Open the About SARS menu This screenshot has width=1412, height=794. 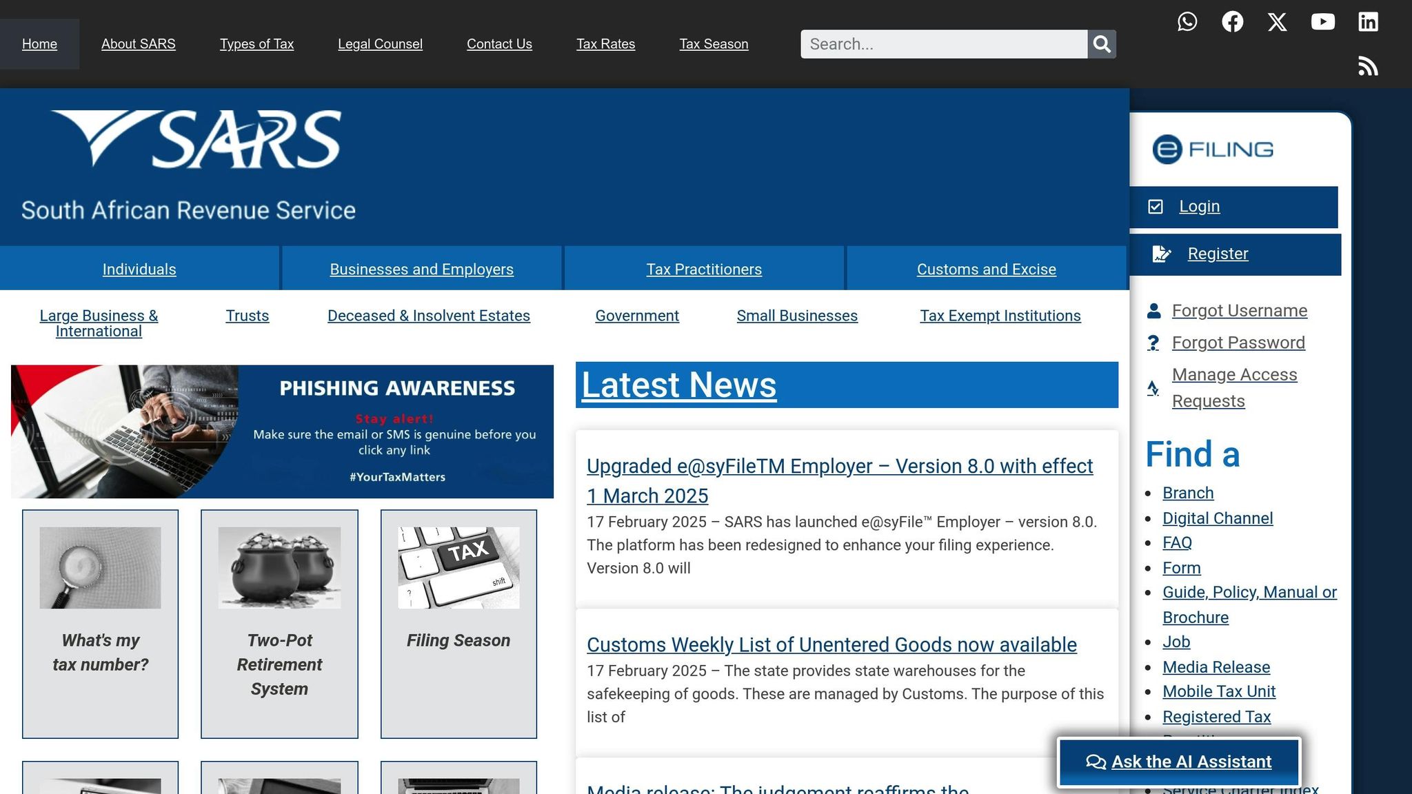139,44
